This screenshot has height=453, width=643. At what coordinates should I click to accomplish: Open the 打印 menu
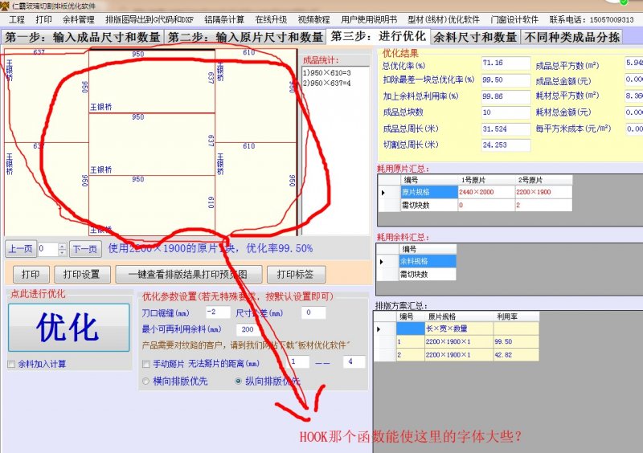pyautogui.click(x=43, y=19)
